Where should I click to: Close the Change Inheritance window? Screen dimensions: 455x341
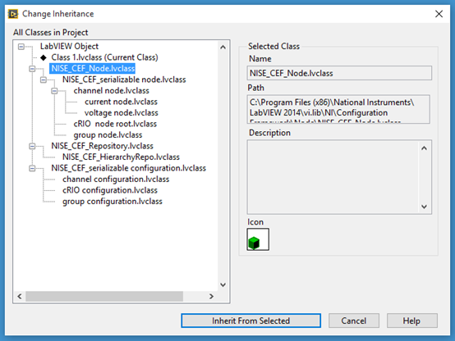439,14
